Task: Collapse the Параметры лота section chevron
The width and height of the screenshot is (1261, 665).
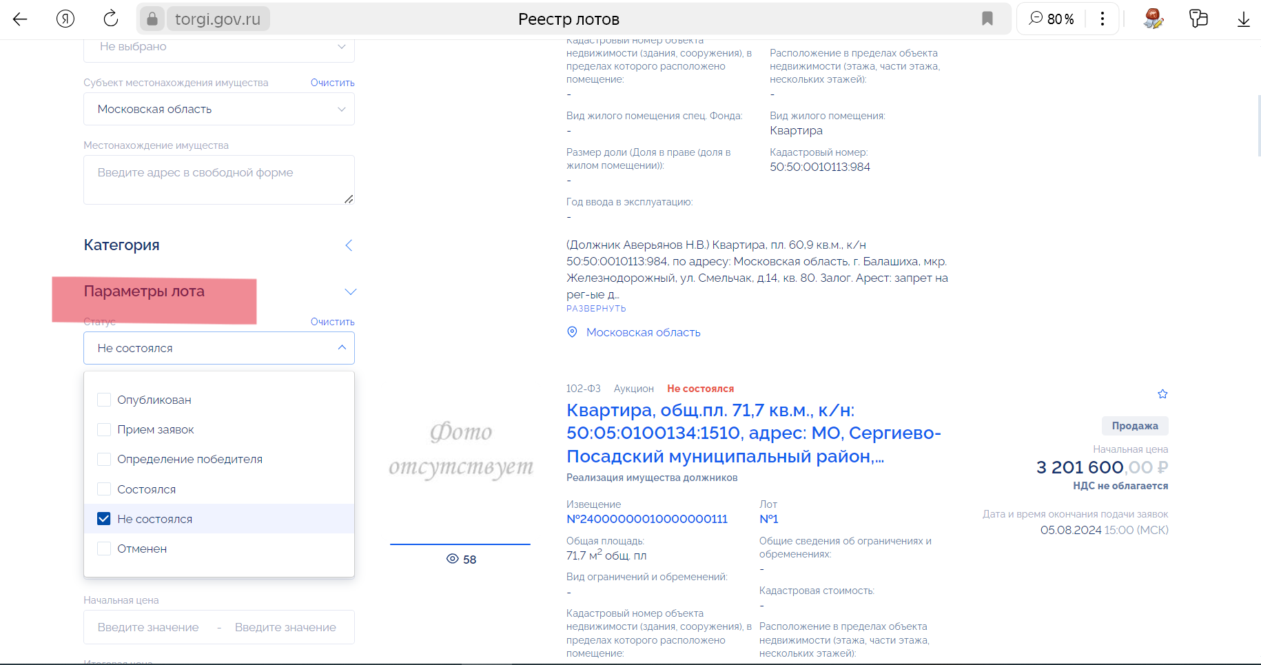Action: [x=350, y=291]
